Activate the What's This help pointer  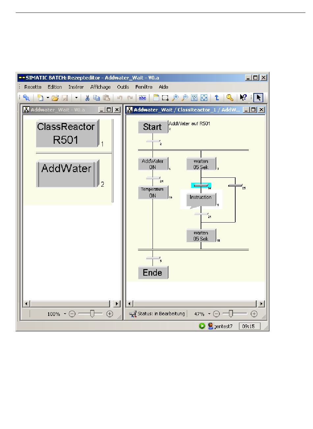click(243, 98)
